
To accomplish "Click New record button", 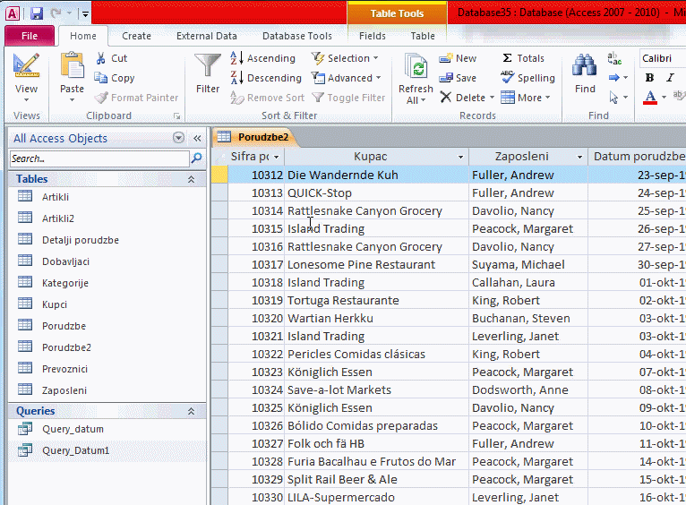I will click(458, 58).
